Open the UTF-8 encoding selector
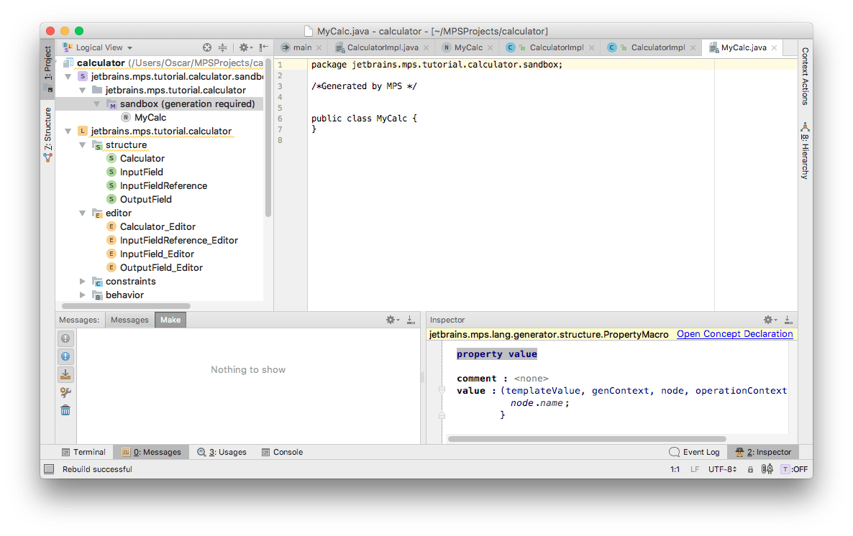The image size is (853, 536). (722, 469)
